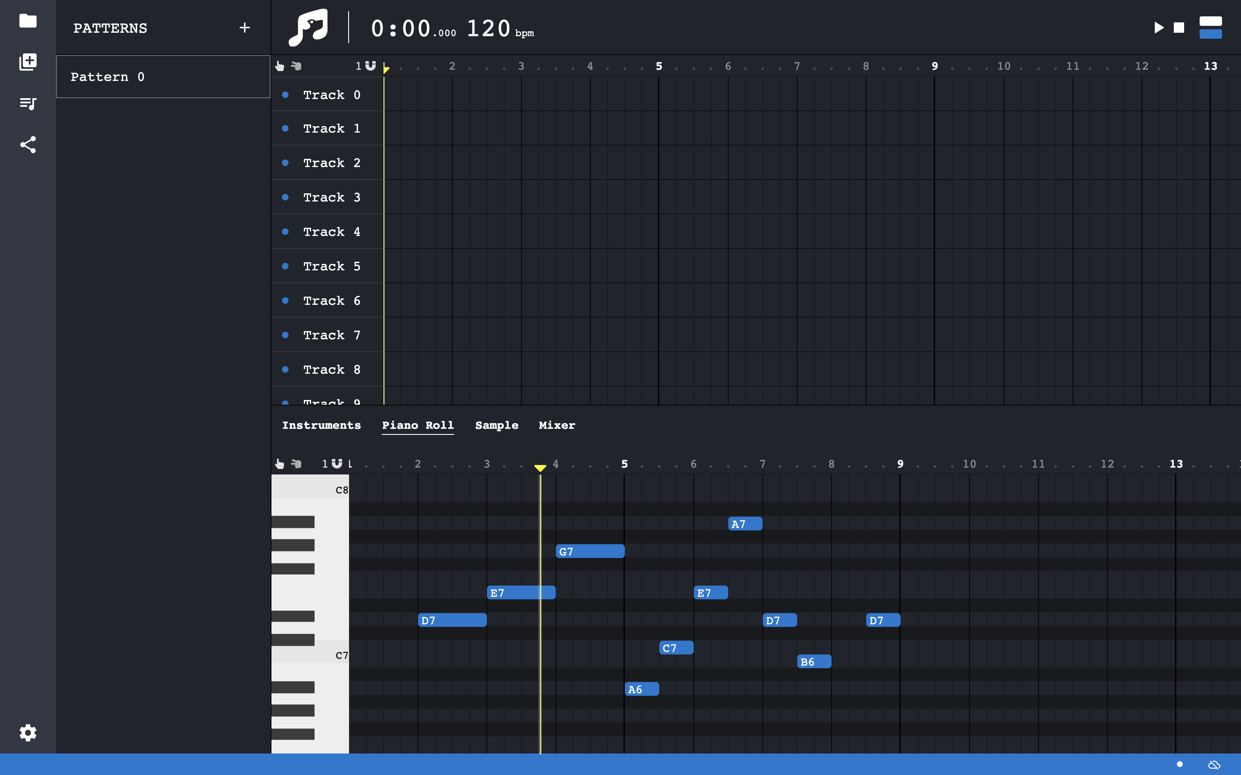Click bar 9 in the playlist ruler

pyautogui.click(x=935, y=66)
